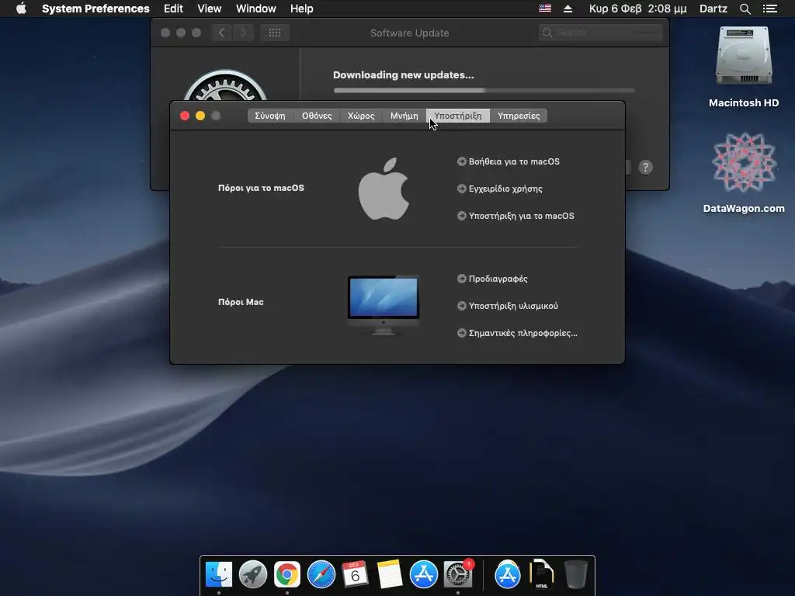Click Software Update window title
795x596 pixels.
tap(410, 33)
